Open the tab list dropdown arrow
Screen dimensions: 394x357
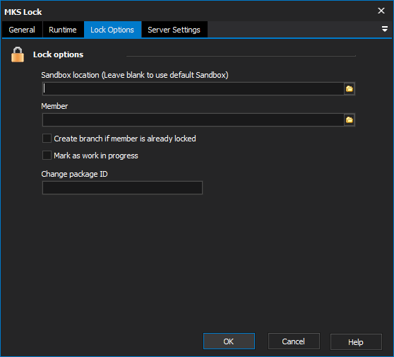click(x=384, y=29)
